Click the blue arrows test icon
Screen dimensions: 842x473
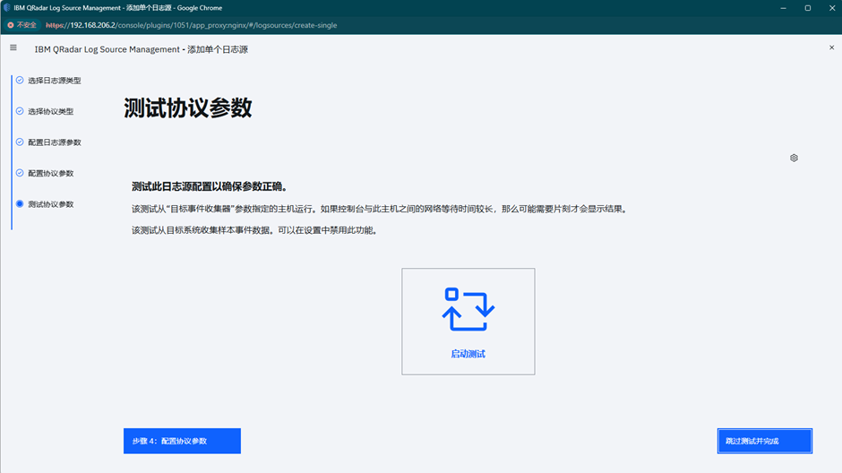coord(468,309)
